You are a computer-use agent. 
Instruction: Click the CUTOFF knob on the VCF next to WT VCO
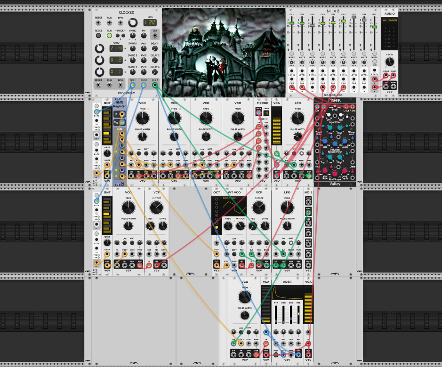[259, 208]
